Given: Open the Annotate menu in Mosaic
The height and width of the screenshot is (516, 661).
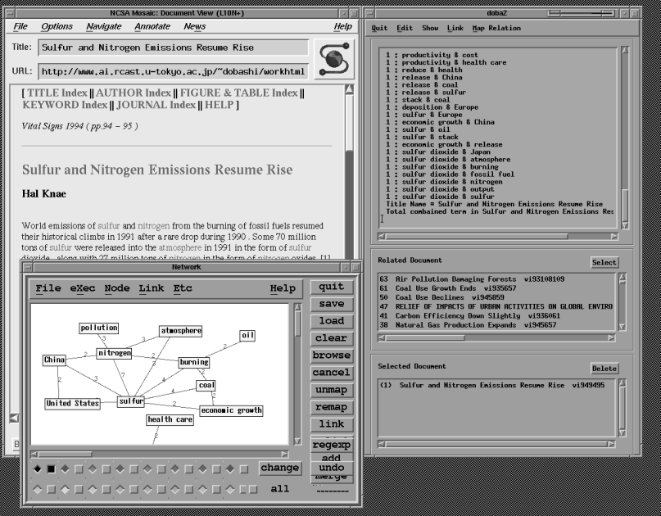Looking at the screenshot, I should point(152,26).
